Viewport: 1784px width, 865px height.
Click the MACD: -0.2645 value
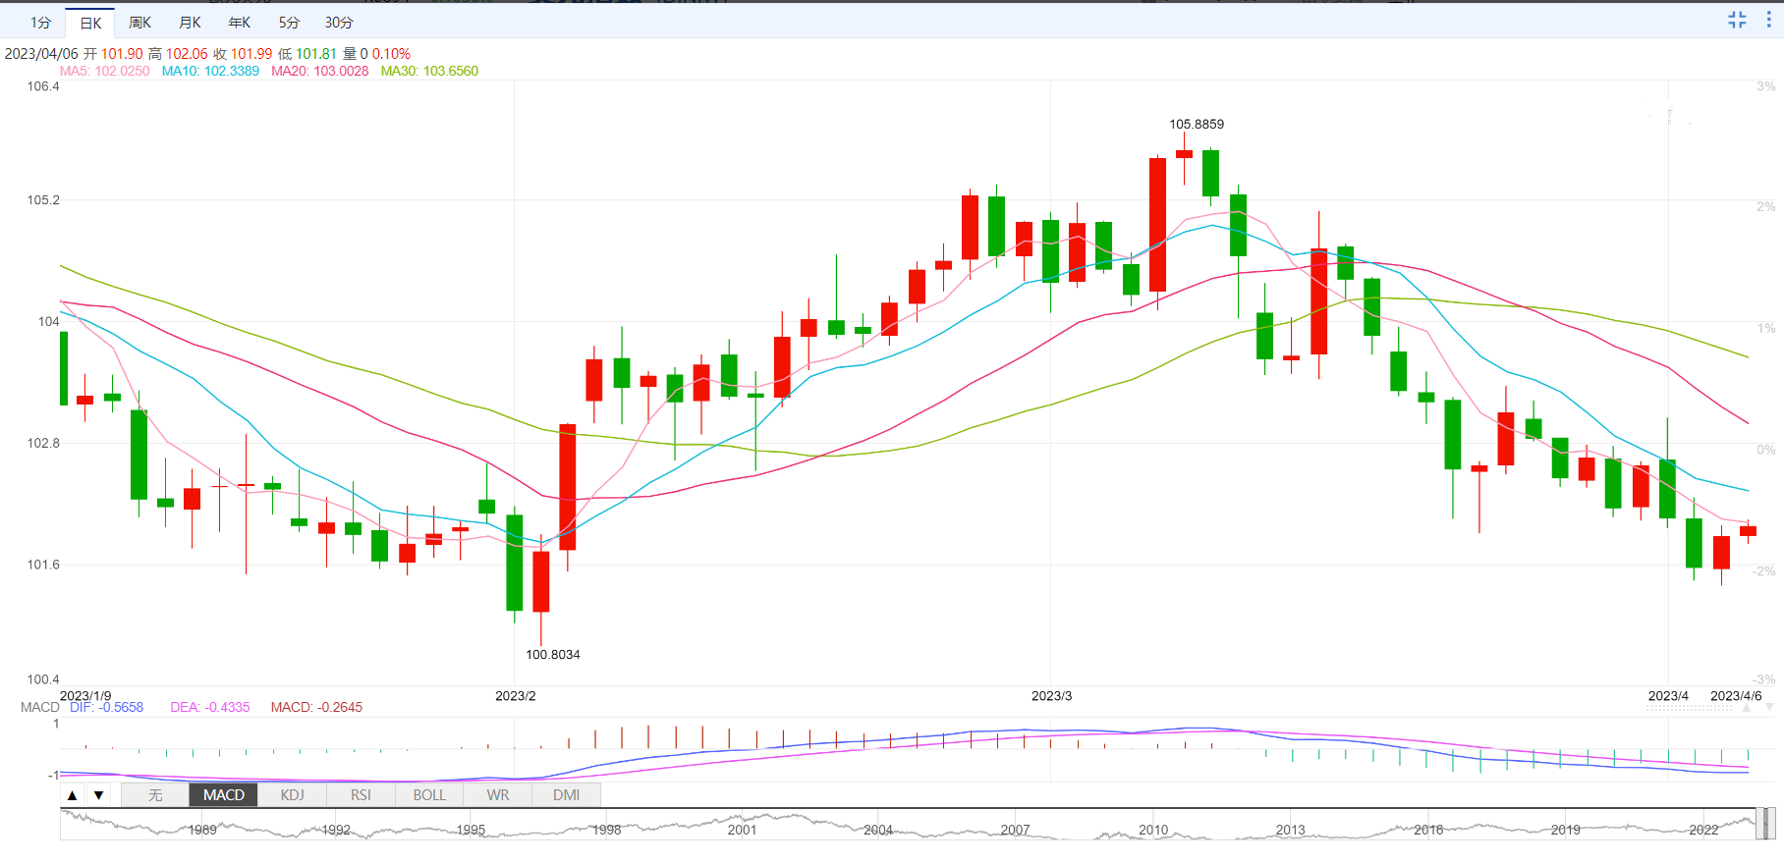pos(316,707)
